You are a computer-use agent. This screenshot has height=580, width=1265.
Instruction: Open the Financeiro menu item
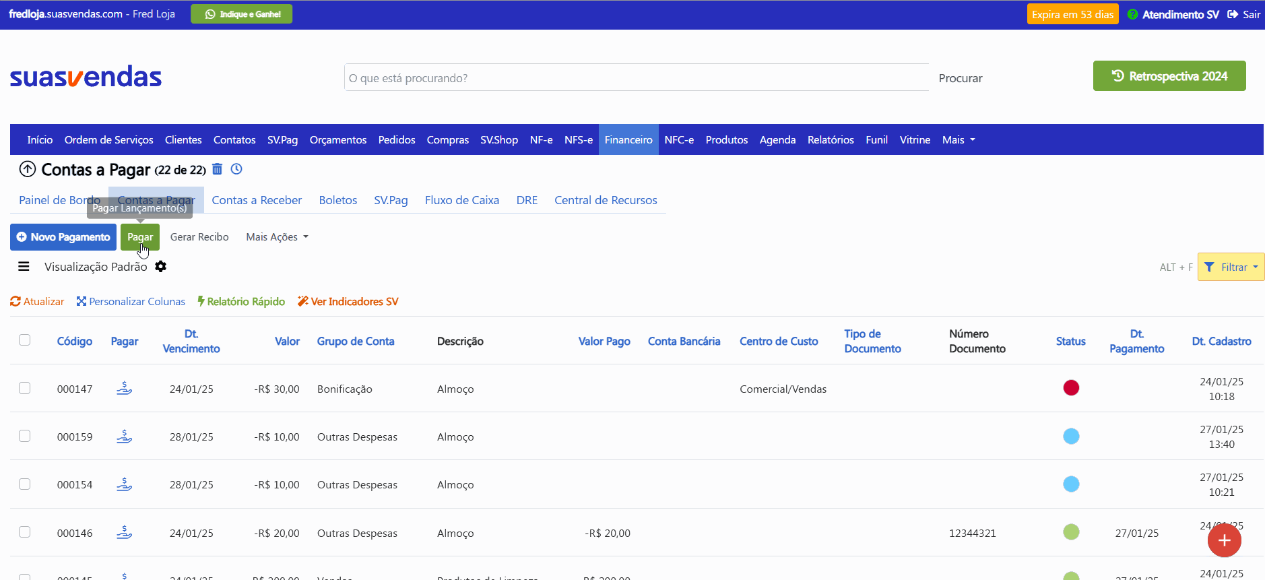628,140
